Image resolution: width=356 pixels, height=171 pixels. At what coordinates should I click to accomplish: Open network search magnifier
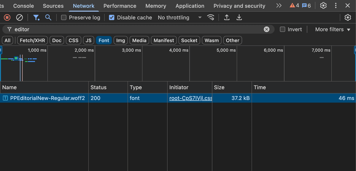(48, 18)
